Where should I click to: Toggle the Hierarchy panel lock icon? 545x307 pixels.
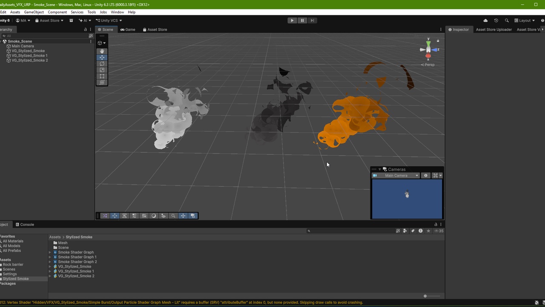tap(85, 29)
